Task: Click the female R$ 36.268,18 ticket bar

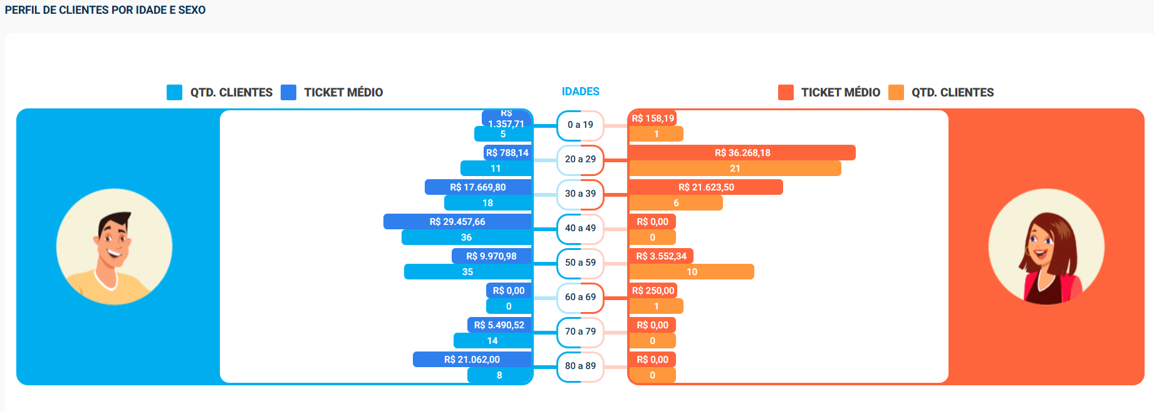Action: (742, 153)
